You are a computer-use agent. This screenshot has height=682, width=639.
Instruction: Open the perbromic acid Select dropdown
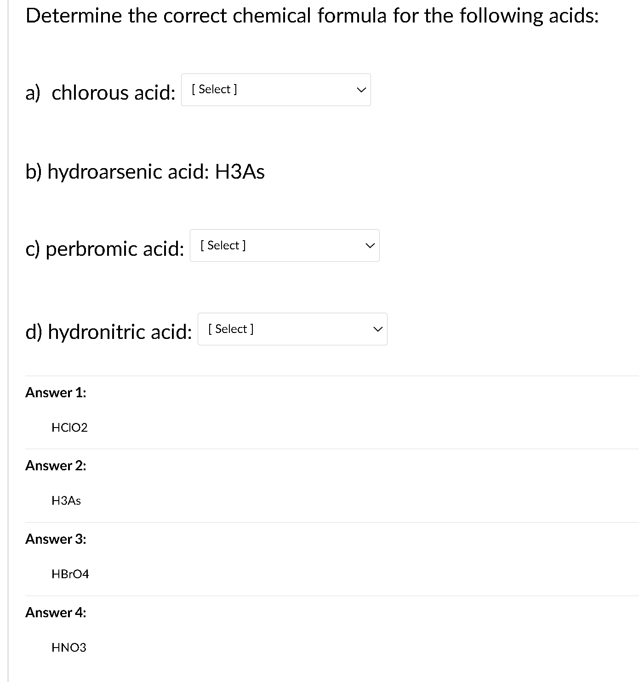pos(285,246)
